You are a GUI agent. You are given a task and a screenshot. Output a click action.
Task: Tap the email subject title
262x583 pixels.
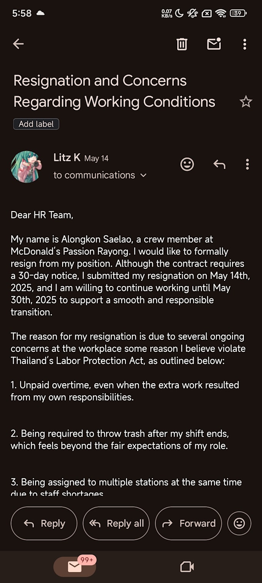pos(114,91)
